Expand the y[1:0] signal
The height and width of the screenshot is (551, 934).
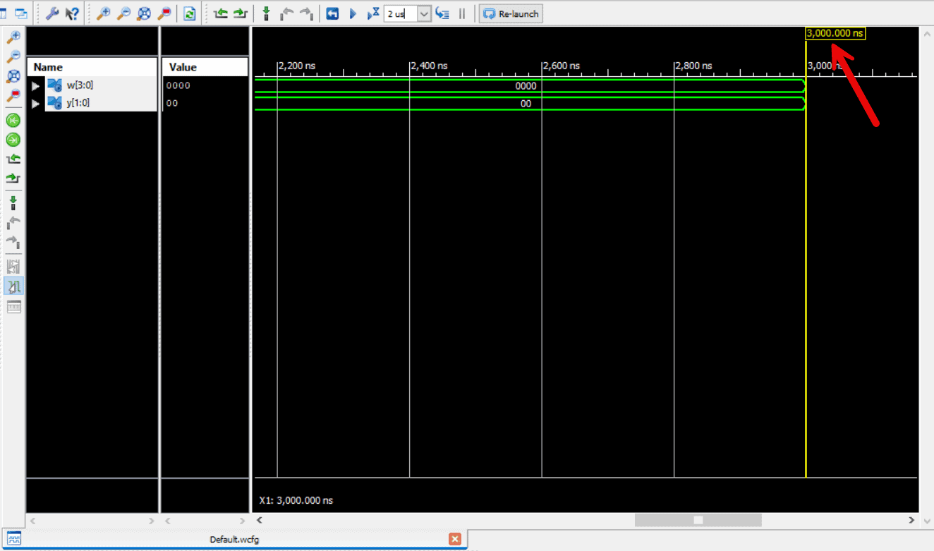pos(36,103)
